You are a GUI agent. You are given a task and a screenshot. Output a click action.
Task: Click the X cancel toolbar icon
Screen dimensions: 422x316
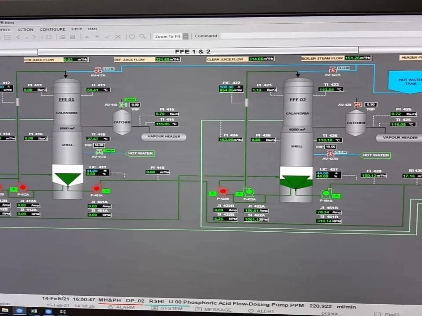click(118, 36)
